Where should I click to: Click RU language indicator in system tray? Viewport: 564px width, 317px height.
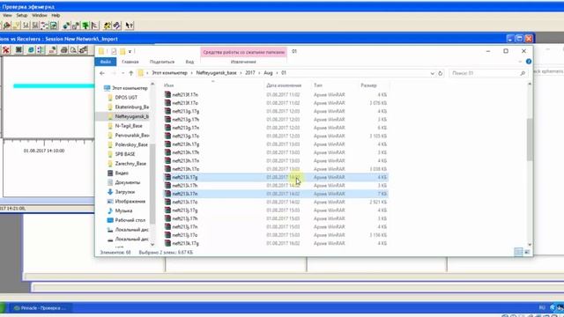542,307
